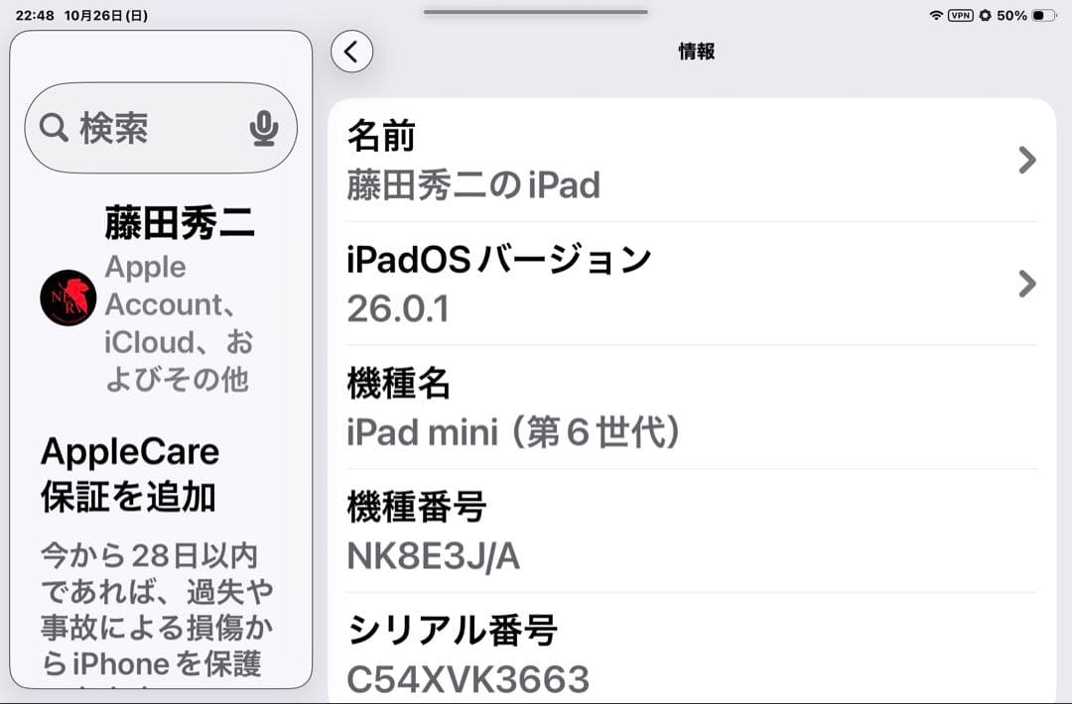Tap the 機種番号 NK8E3J/A row

pos(685,530)
